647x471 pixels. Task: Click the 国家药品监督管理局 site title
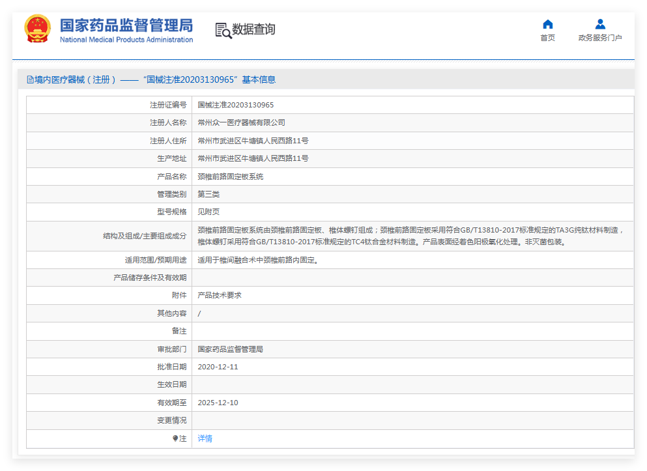126,25
